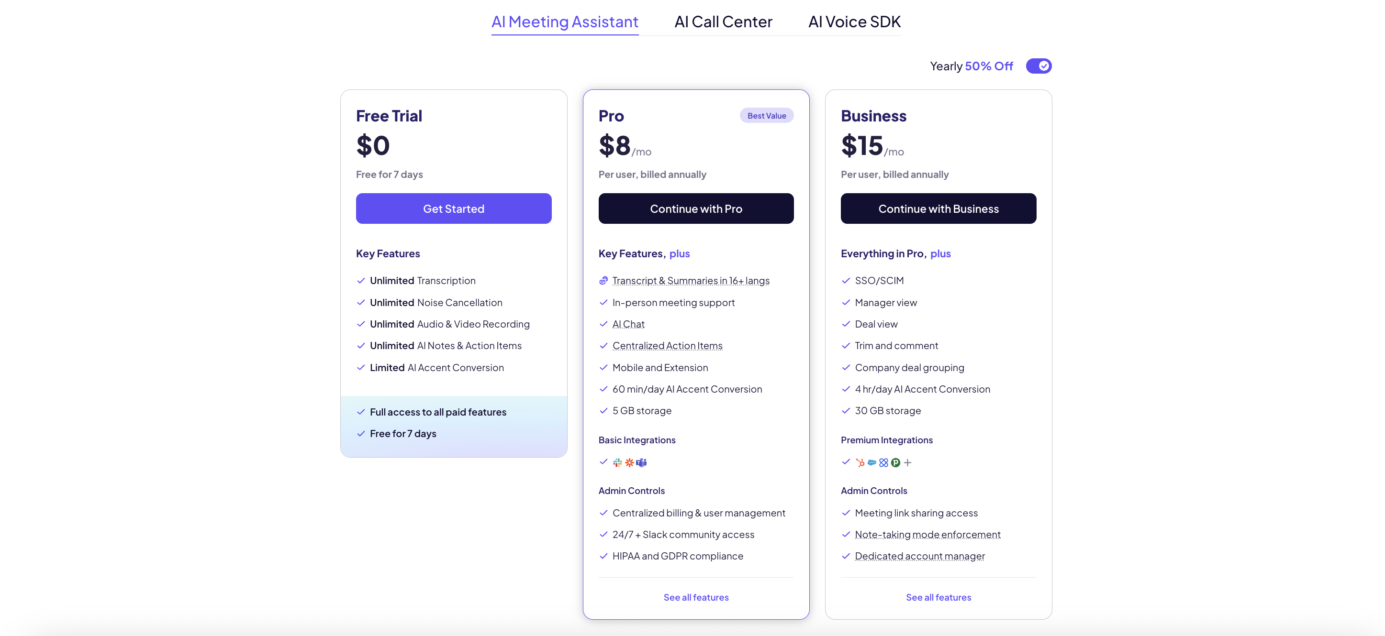Click the HubSpot integration icon
1385x636 pixels.
(x=860, y=462)
